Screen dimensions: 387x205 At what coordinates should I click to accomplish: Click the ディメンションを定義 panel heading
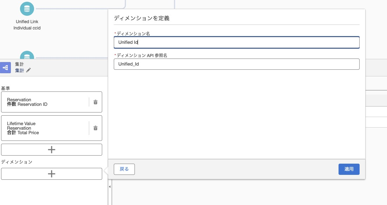[x=142, y=18]
